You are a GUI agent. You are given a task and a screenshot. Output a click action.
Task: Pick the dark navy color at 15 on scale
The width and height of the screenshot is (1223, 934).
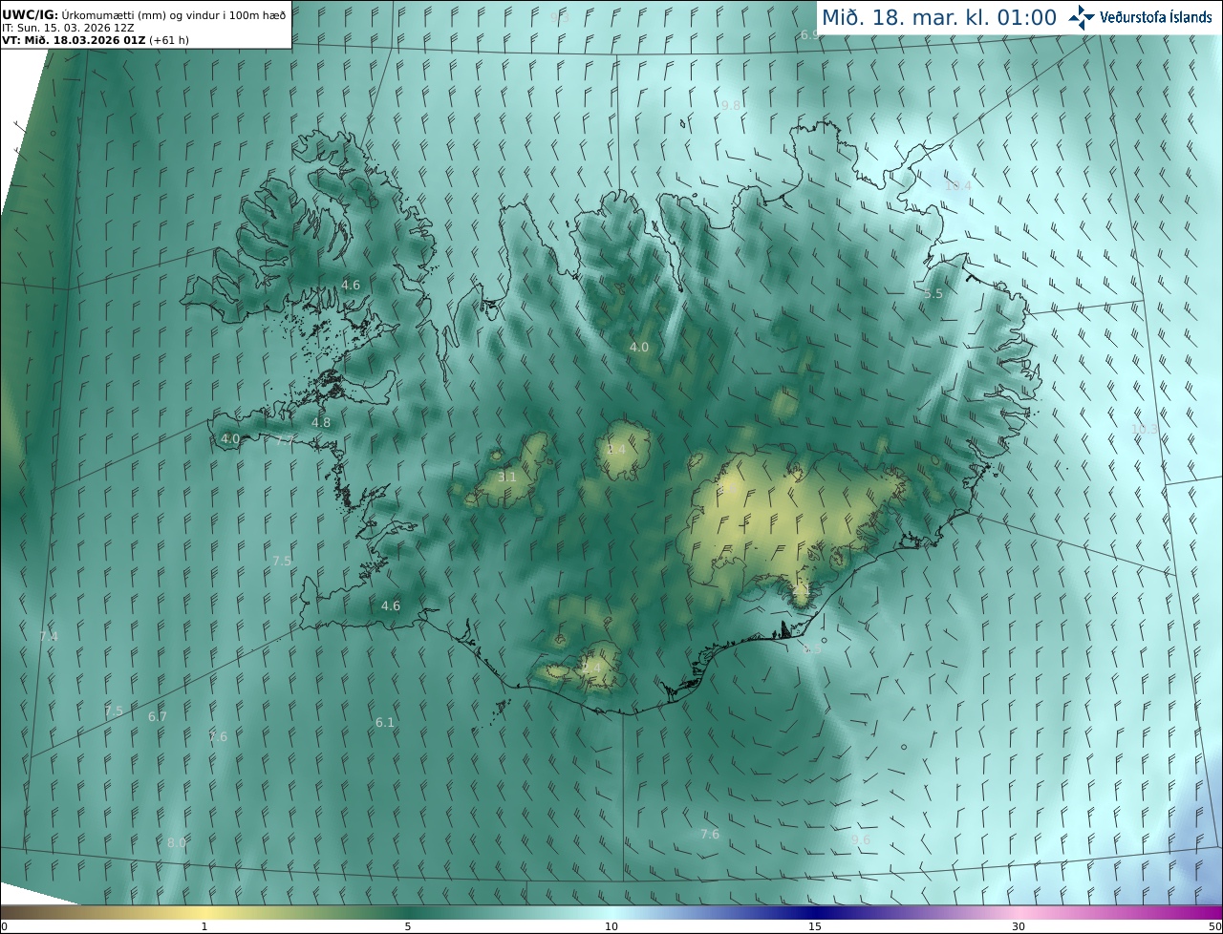coord(815,912)
